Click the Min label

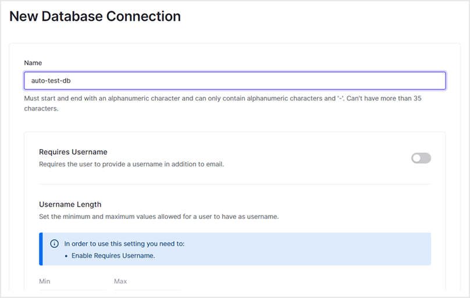44,281
